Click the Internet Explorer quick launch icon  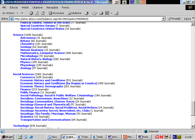click(31, 137)
